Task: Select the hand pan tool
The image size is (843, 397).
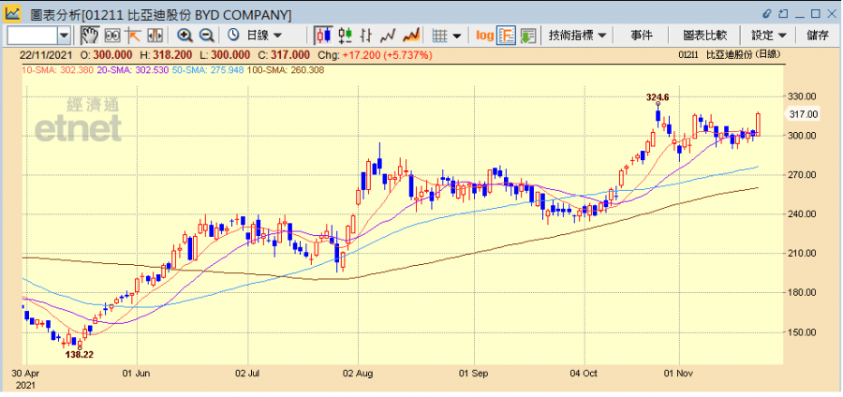Action: pos(90,35)
